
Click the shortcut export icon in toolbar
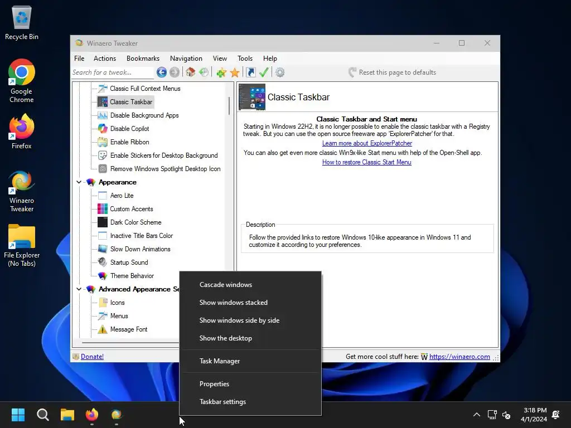tap(251, 72)
